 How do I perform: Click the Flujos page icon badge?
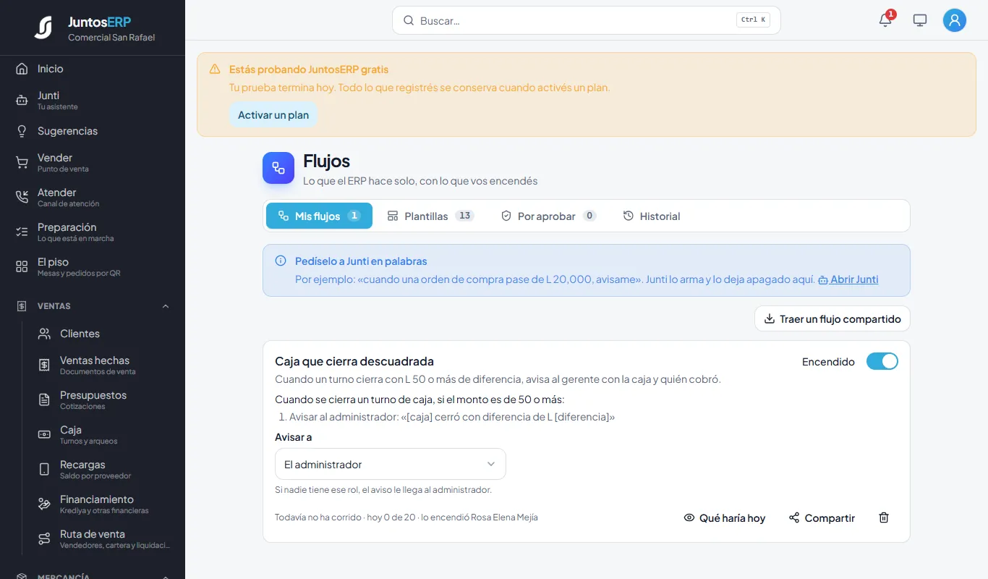pyautogui.click(x=278, y=168)
